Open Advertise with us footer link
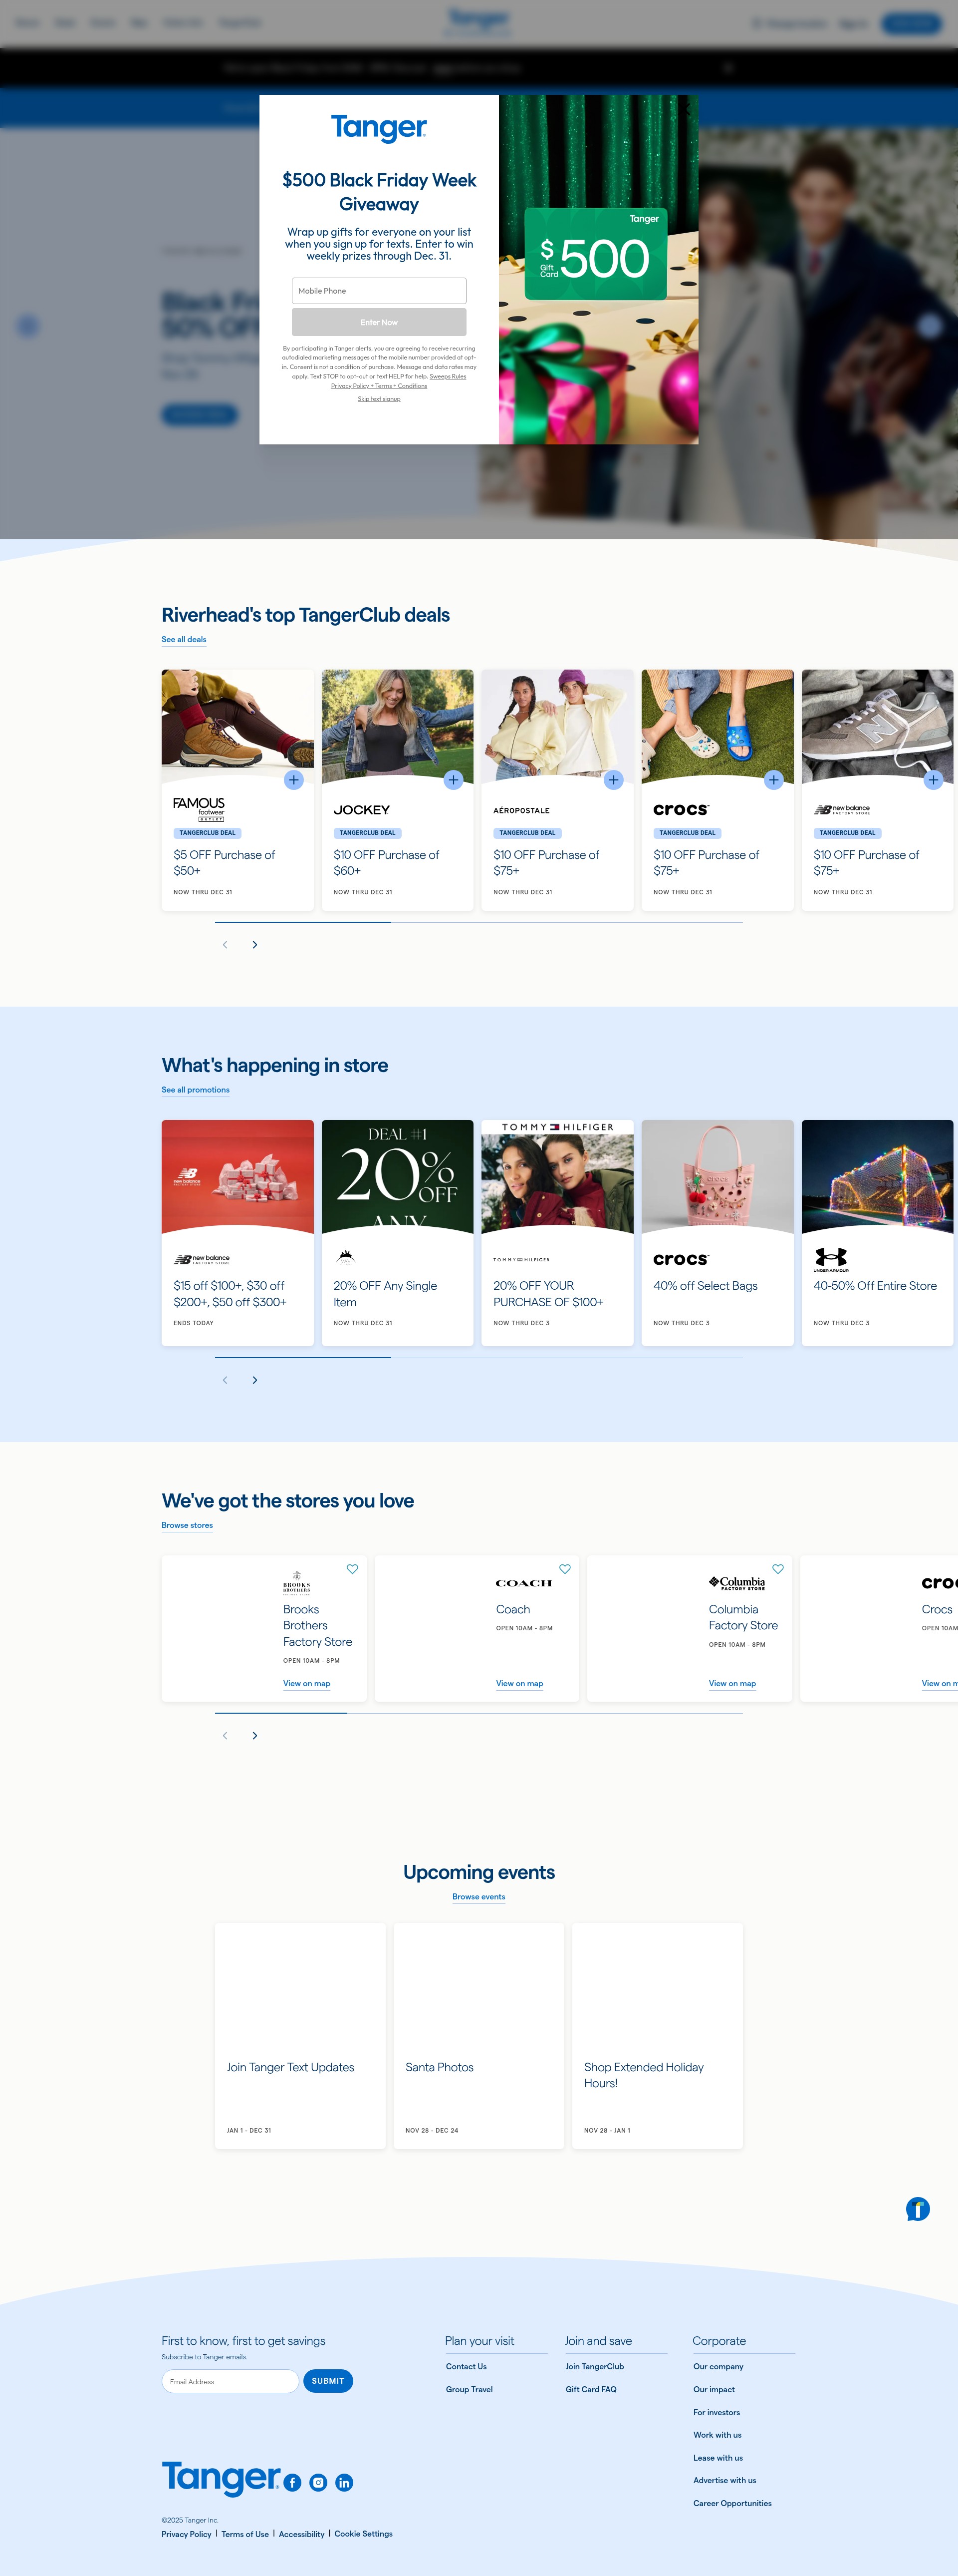This screenshot has height=2576, width=958. (x=725, y=2481)
